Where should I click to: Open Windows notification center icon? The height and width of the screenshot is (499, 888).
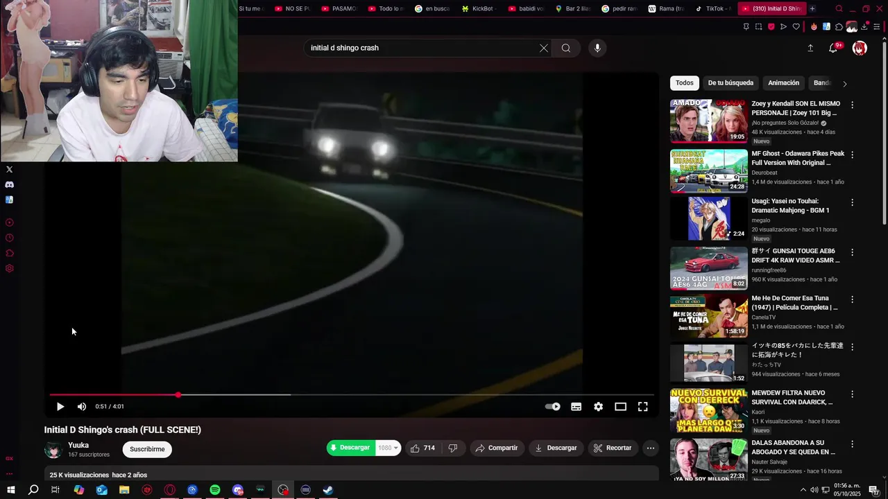pos(874,490)
